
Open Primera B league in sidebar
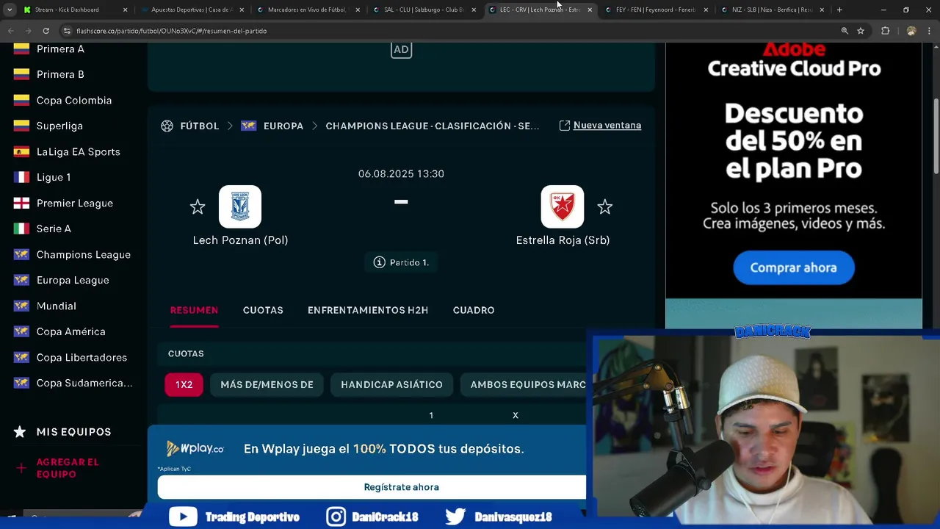pos(60,74)
